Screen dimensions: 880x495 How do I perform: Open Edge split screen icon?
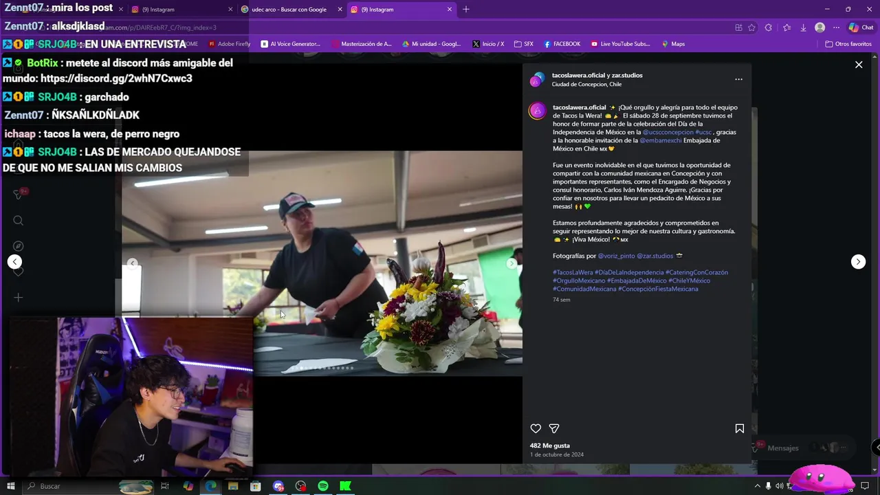click(738, 27)
